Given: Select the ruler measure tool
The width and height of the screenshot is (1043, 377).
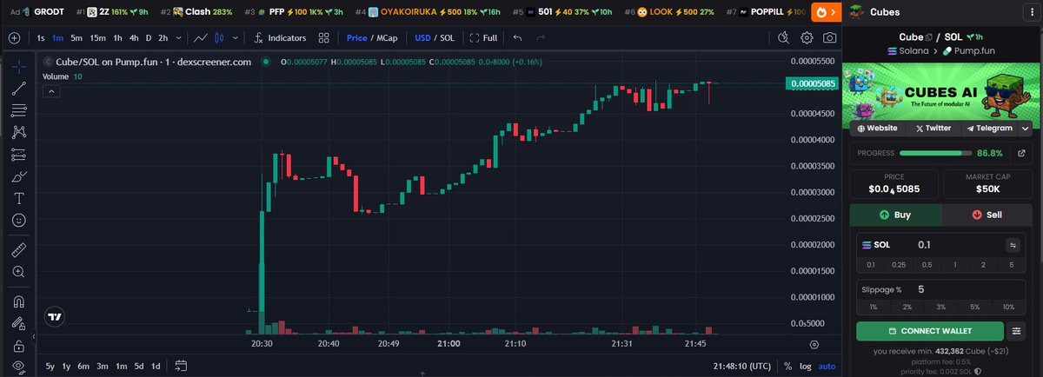Looking at the screenshot, I should [18, 249].
